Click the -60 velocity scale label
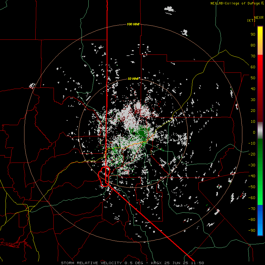 [x=252, y=198]
